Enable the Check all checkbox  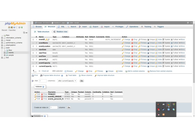(40, 71)
